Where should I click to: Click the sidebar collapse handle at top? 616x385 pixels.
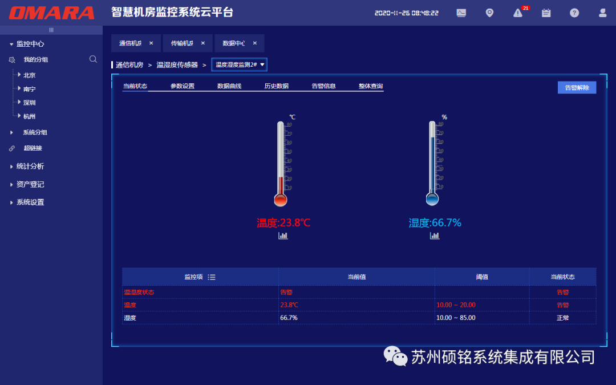51,30
